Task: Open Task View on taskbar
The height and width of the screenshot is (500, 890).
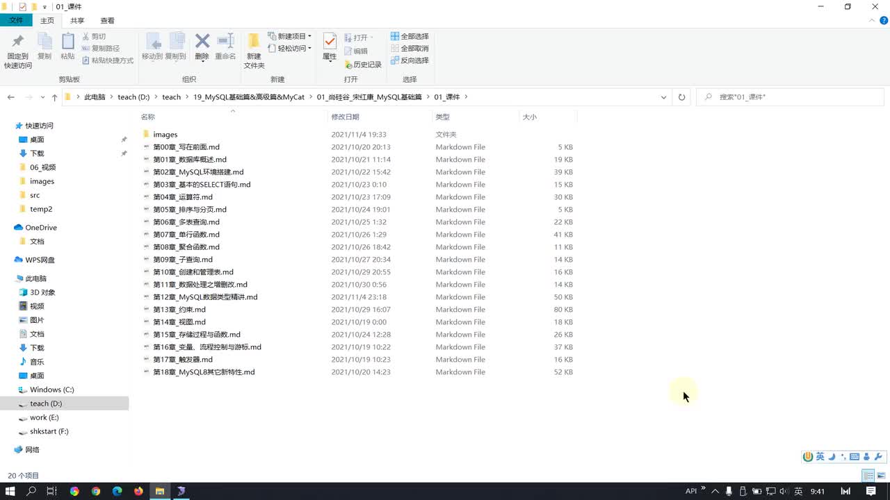Action: click(51, 491)
